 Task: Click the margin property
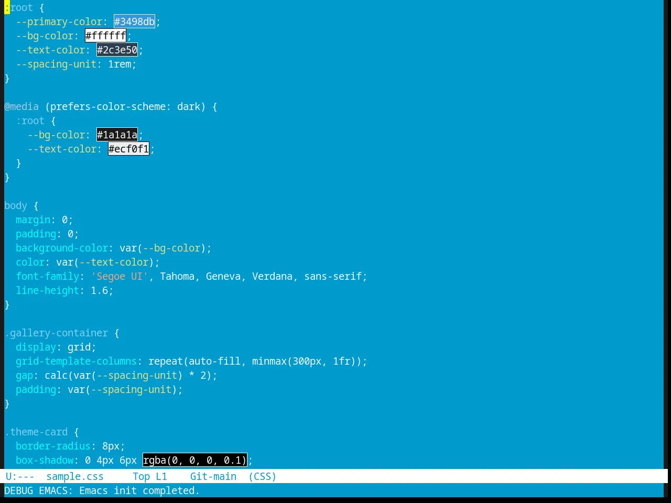[33, 220]
